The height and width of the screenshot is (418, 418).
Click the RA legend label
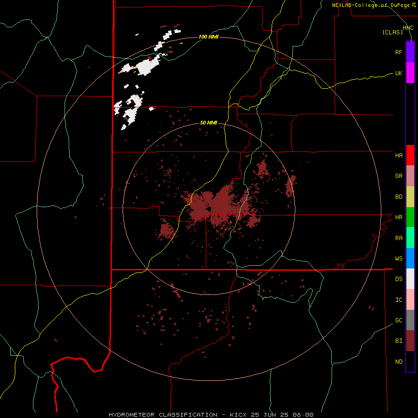[398, 238]
